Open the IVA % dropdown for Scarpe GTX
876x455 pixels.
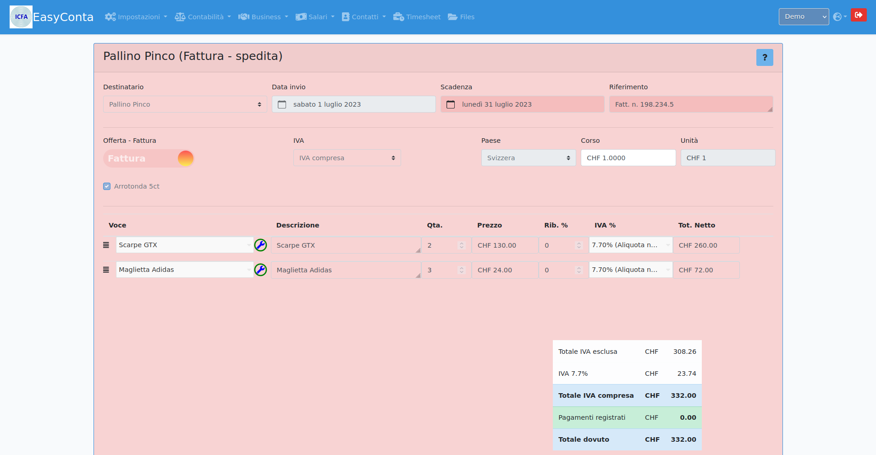point(631,245)
